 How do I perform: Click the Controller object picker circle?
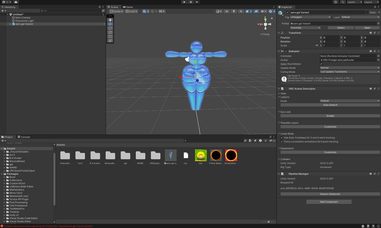pos(378,56)
